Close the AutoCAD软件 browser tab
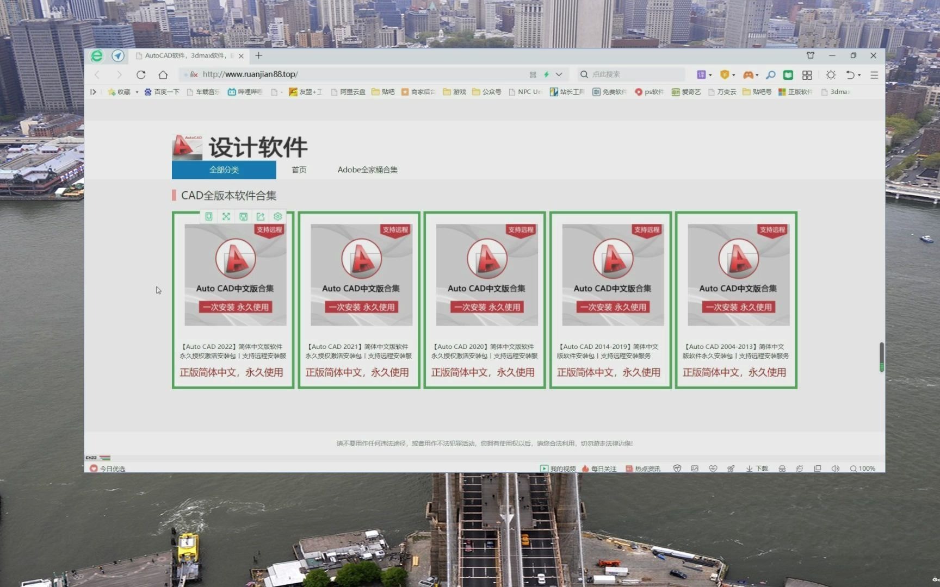Image resolution: width=940 pixels, height=587 pixels. (241, 56)
